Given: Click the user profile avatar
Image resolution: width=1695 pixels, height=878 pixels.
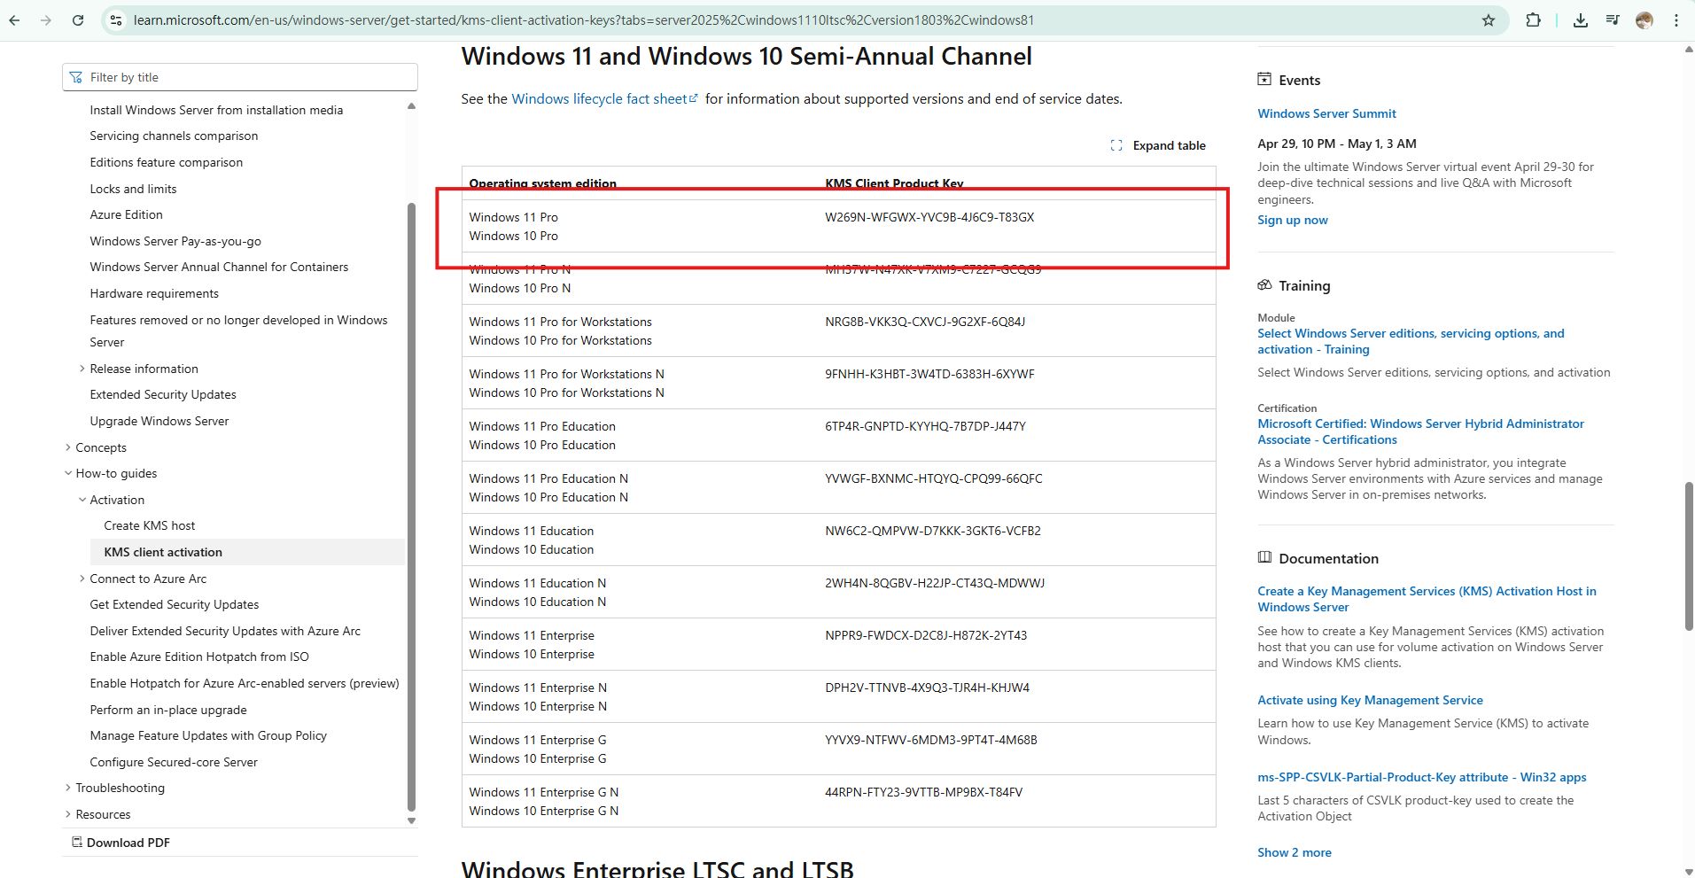Looking at the screenshot, I should [x=1644, y=20].
